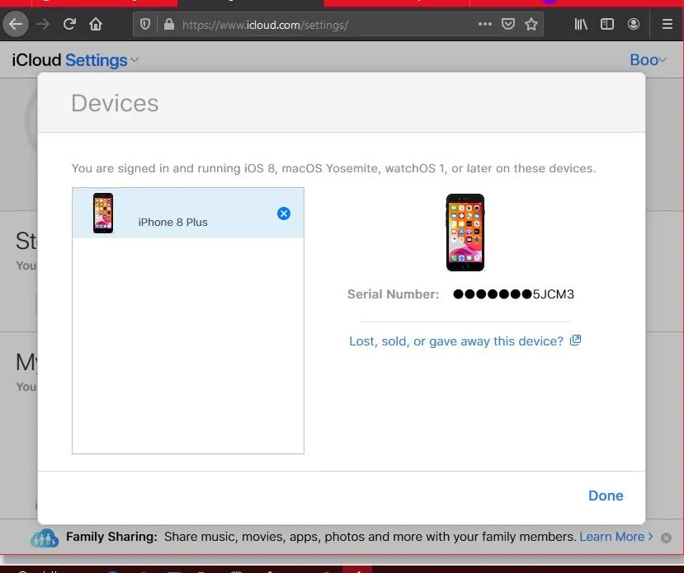Select iPhone 8 Plus in the device list

[172, 222]
